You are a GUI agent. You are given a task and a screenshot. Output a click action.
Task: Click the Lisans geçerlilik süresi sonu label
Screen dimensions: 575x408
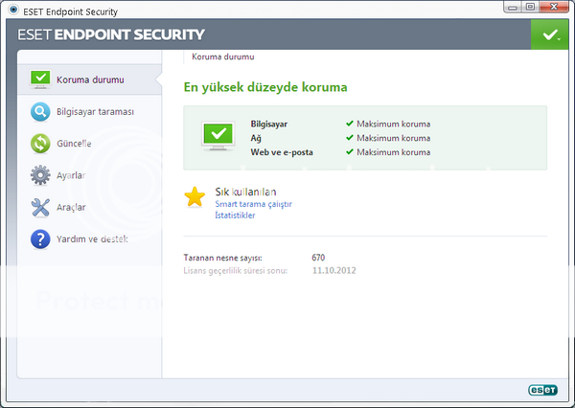[x=235, y=271]
